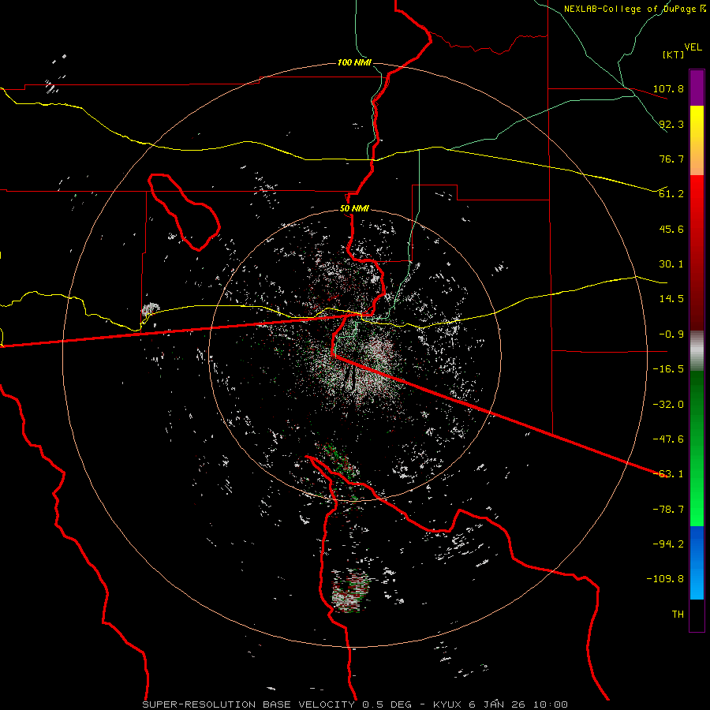Viewport: 710px width, 710px height.
Task: Click the KYUX 6 JAN 26 10:00 timestamp
Action: tap(500, 704)
